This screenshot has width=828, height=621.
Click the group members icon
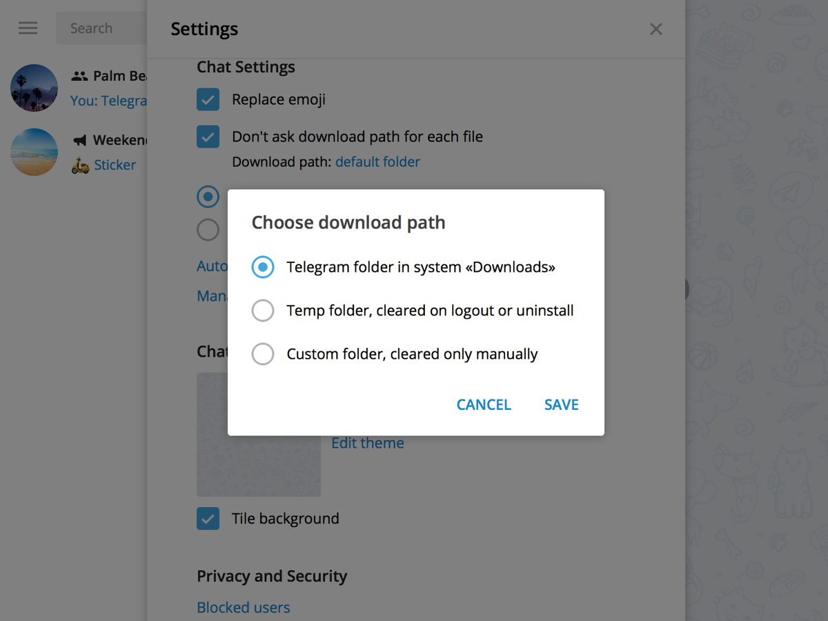[x=80, y=76]
